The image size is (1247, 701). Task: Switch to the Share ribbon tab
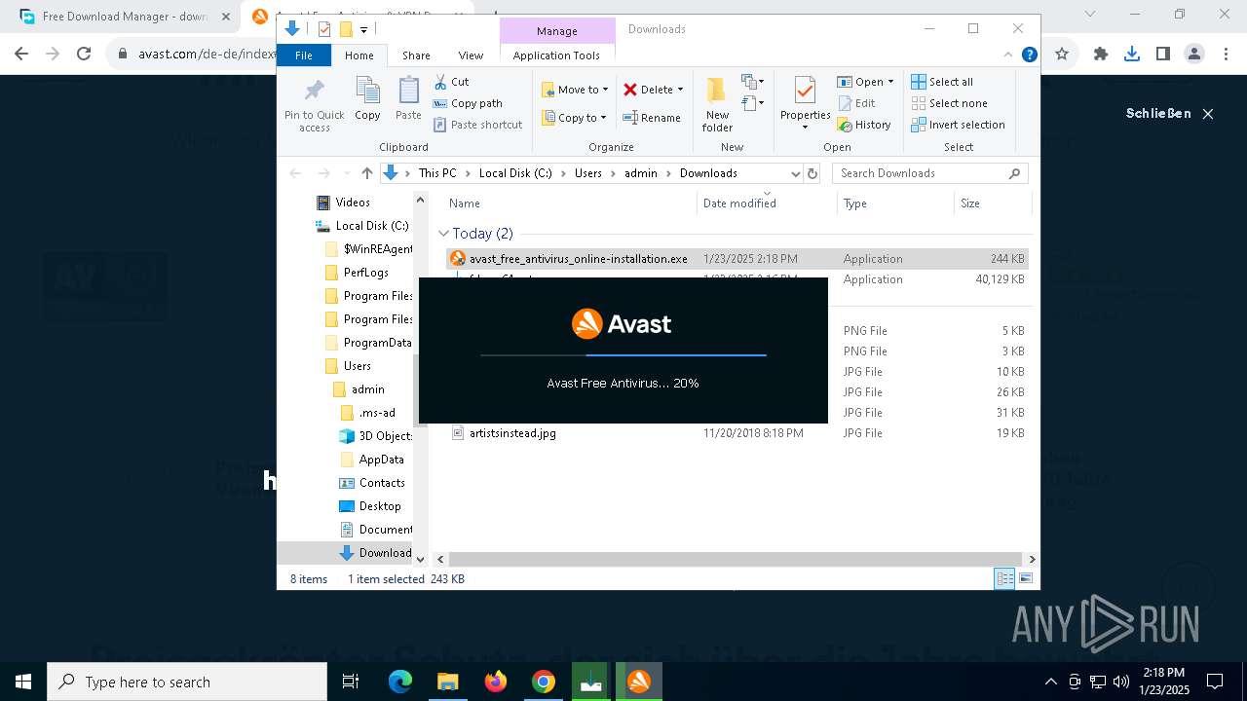[416, 55]
